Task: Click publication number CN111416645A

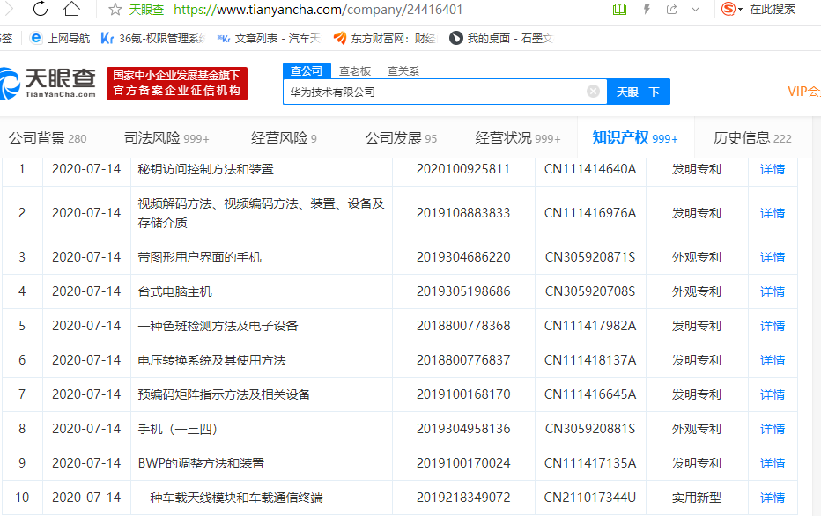Action: 590,394
